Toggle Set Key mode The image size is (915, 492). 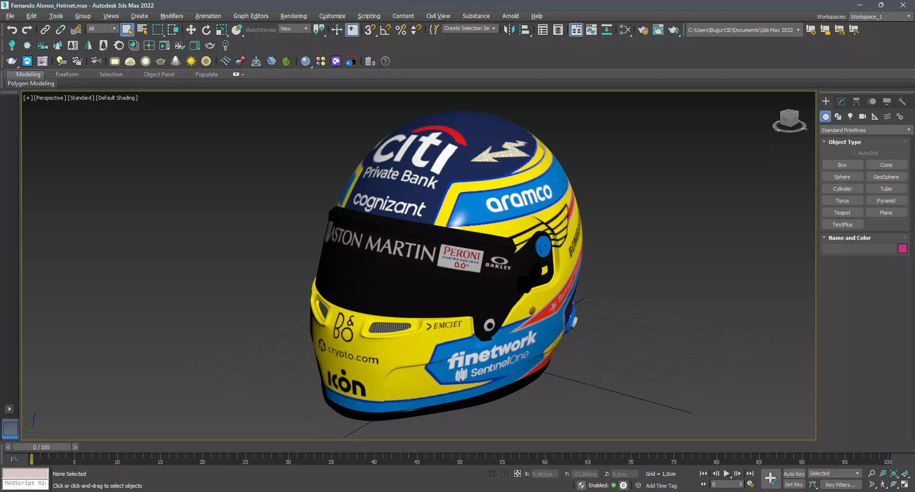(x=793, y=485)
